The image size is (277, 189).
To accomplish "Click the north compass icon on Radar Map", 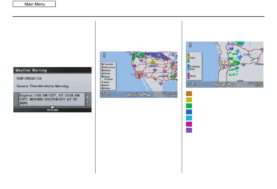I will pyautogui.click(x=190, y=45).
